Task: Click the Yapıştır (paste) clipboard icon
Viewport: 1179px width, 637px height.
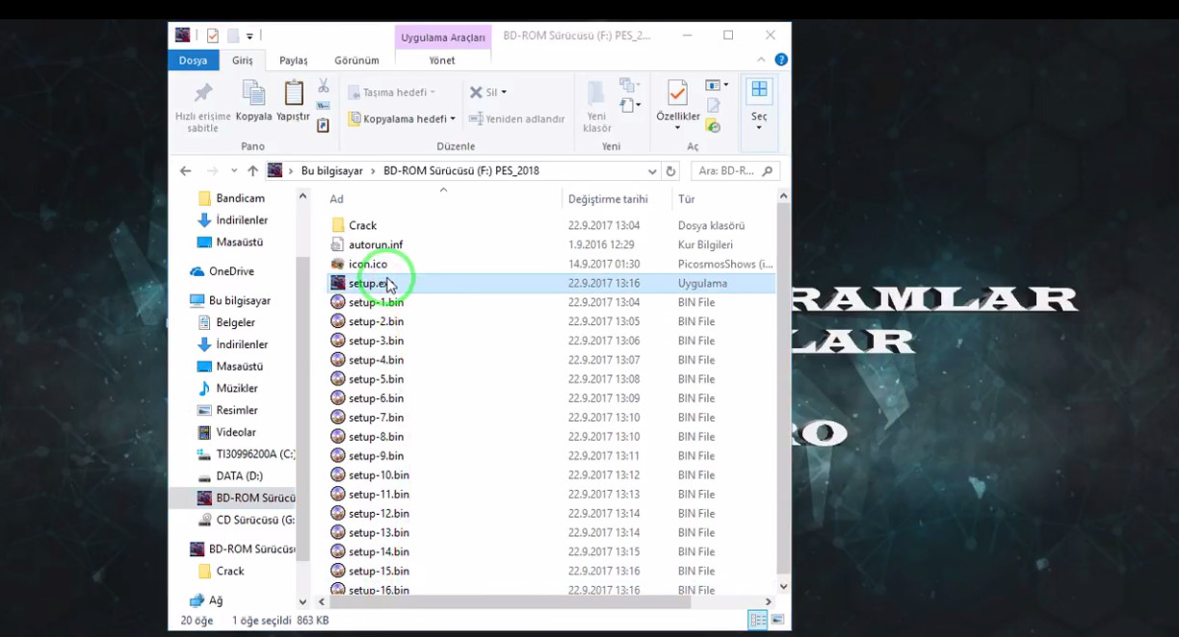Action: tap(293, 93)
